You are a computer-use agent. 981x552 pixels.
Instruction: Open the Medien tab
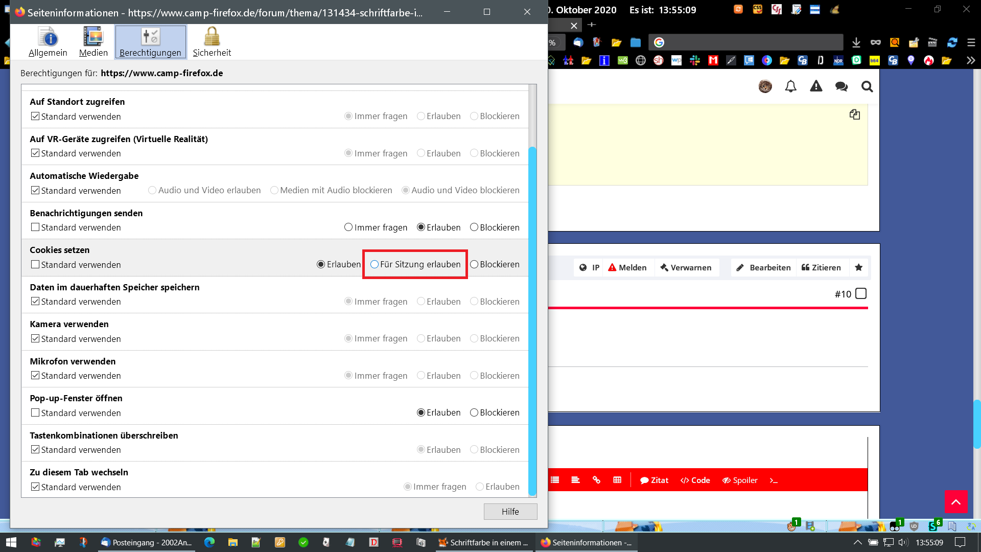93,42
